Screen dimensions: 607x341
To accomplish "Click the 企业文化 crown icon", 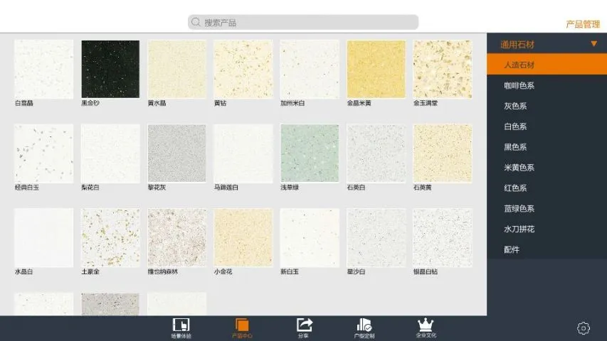I will [x=426, y=326].
